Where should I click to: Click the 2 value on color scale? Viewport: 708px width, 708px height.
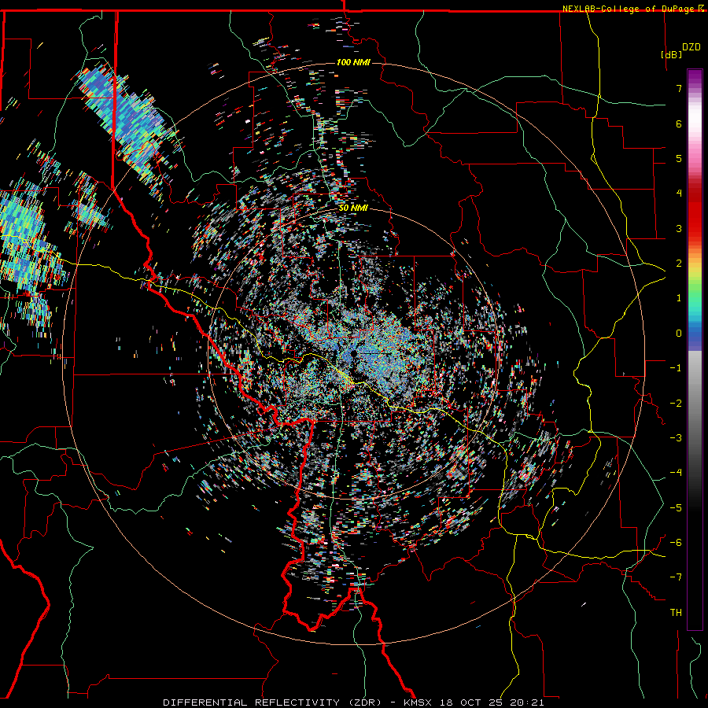click(679, 264)
